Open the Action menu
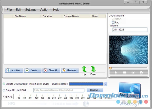This screenshot has width=152, height=109. coord(45,10)
